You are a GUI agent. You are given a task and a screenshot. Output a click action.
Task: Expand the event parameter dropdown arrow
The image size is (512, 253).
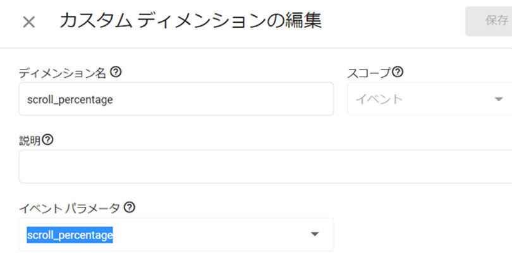point(314,234)
